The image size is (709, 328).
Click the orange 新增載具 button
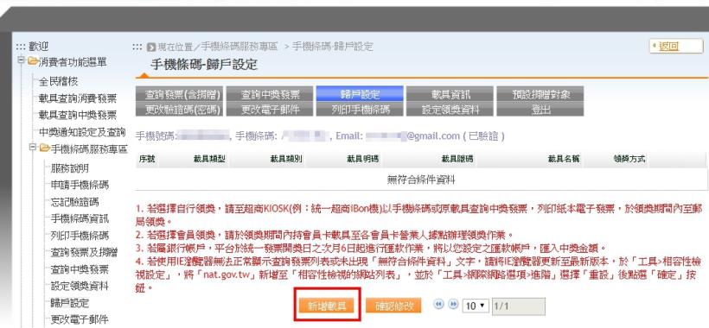pos(327,306)
